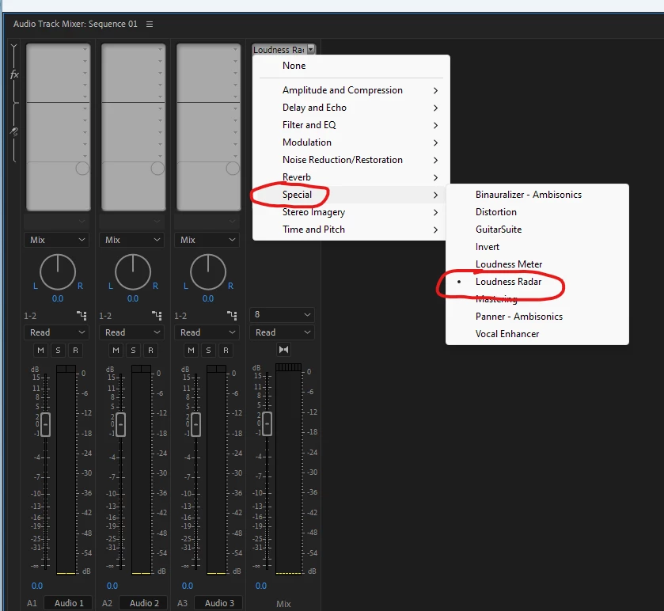Open Delay and Echo submenu
Screen dimensions: 664x611
(351, 108)
